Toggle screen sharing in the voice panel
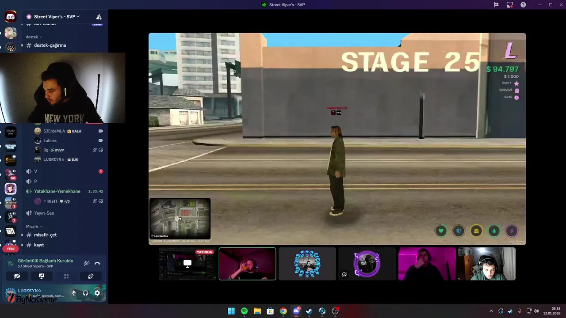Image resolution: width=566 pixels, height=318 pixels. coord(42,276)
